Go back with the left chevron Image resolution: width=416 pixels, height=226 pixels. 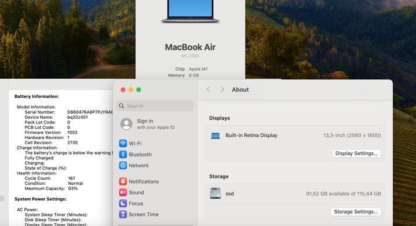(x=209, y=90)
